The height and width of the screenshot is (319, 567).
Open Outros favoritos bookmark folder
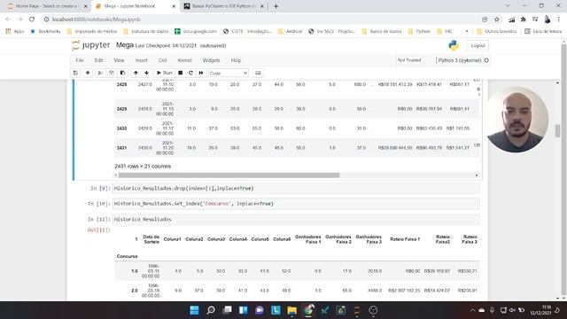[x=497, y=32]
